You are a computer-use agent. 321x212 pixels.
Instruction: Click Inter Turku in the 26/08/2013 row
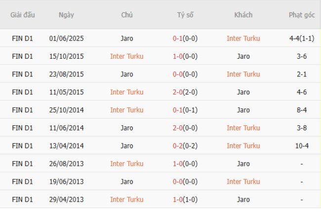(x=127, y=164)
